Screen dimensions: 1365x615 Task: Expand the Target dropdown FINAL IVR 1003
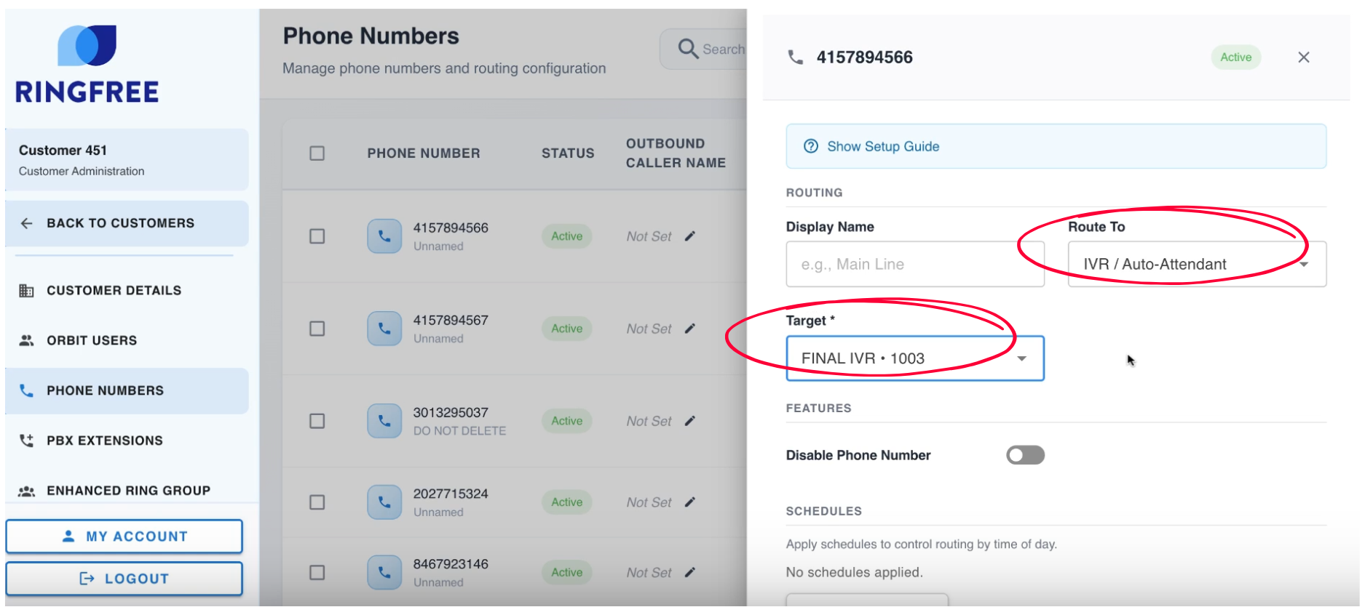[x=914, y=358]
